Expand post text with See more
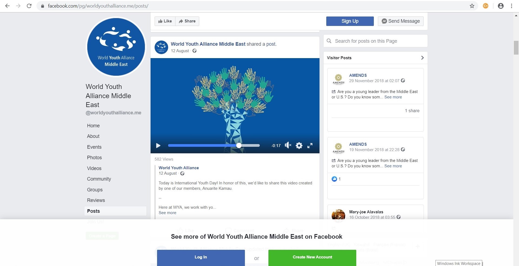519x266 pixels. (167, 213)
